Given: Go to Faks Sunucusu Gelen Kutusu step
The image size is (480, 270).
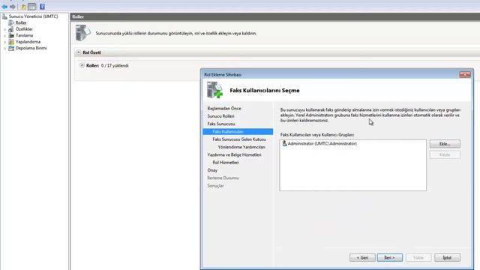Looking at the screenshot, I should (239, 139).
